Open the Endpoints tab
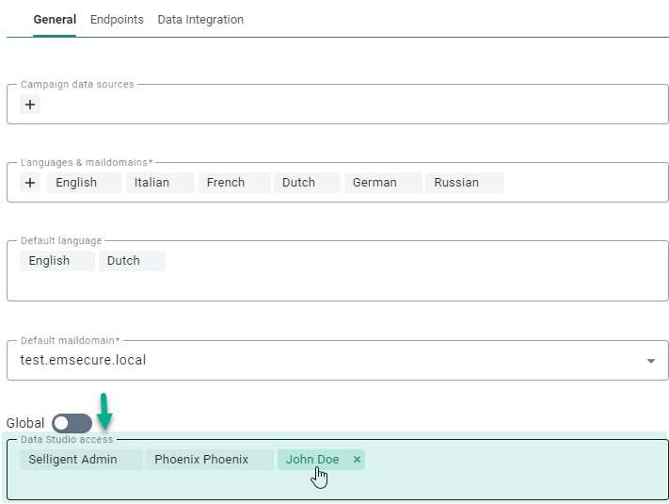This screenshot has width=669, height=504. pos(117,20)
